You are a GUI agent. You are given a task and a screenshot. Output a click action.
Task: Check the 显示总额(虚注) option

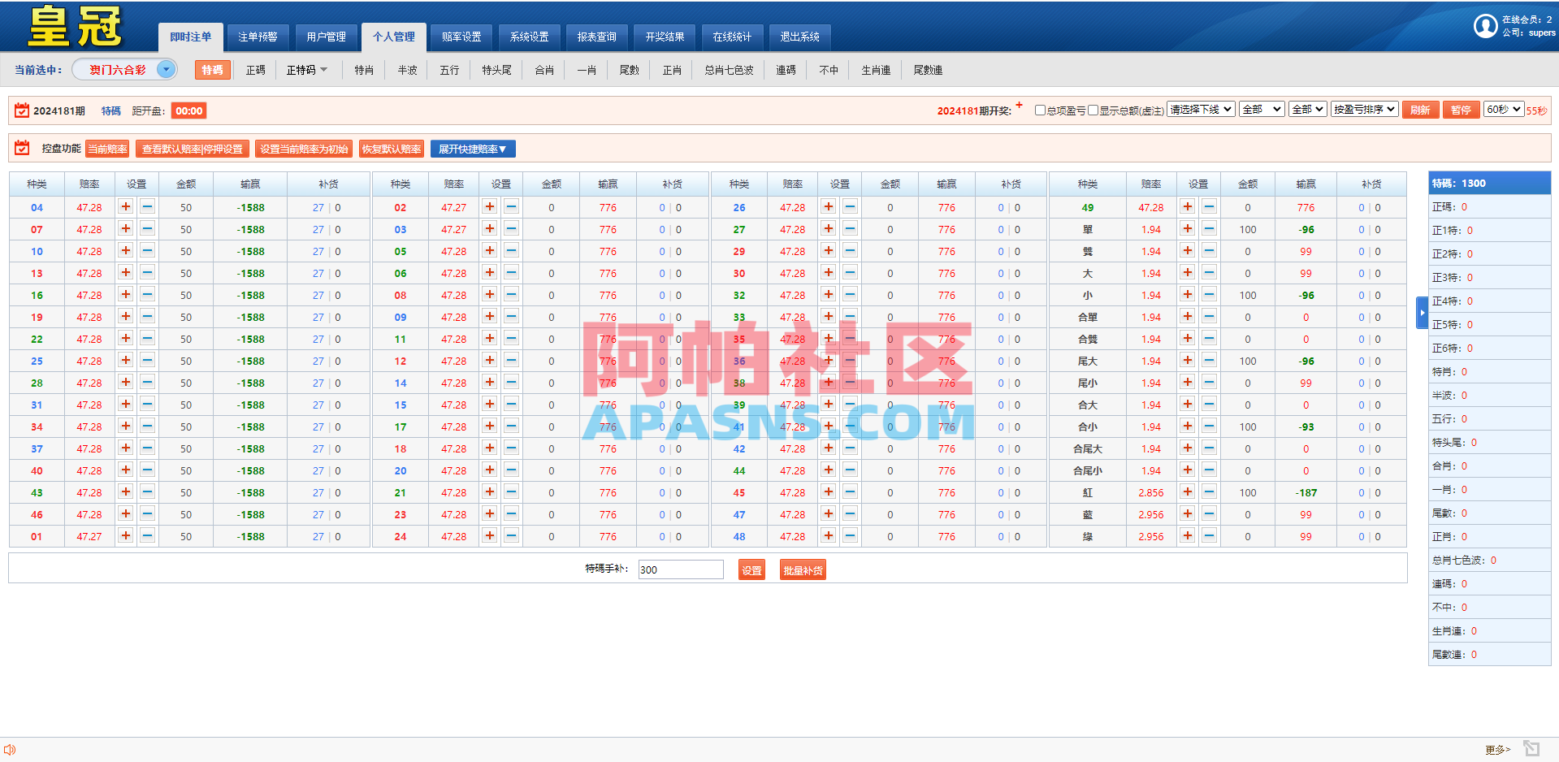[x=1093, y=110]
